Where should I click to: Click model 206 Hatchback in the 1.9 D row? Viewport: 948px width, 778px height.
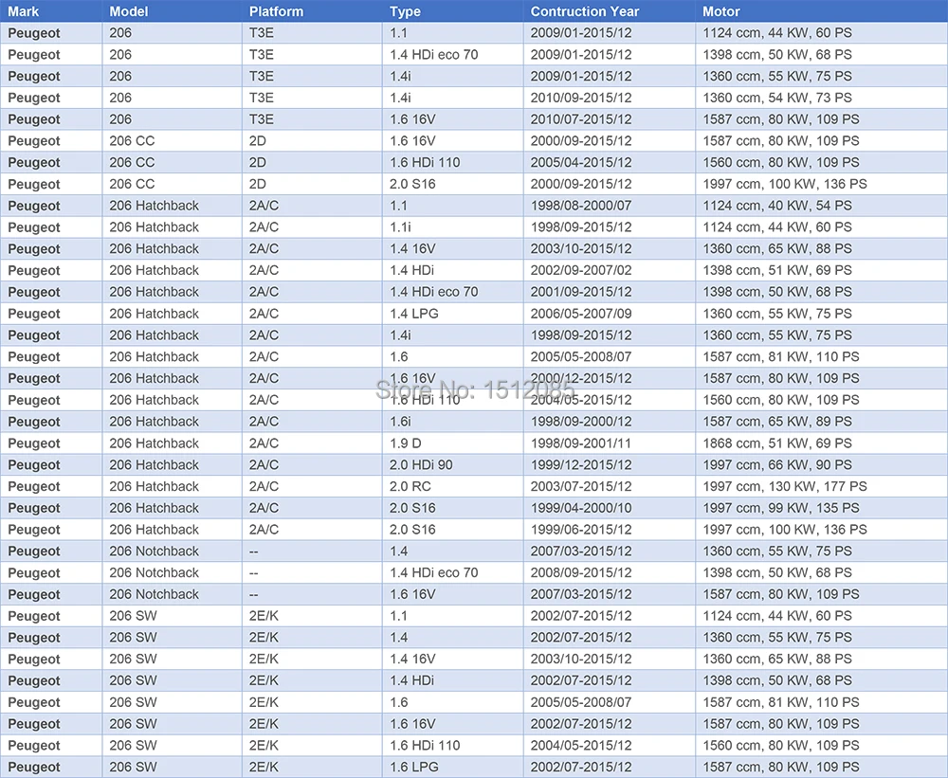(x=155, y=443)
